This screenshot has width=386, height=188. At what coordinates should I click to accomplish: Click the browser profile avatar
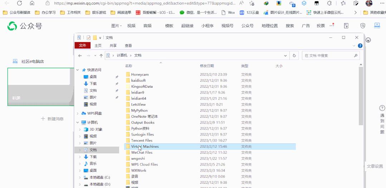pos(369,3)
